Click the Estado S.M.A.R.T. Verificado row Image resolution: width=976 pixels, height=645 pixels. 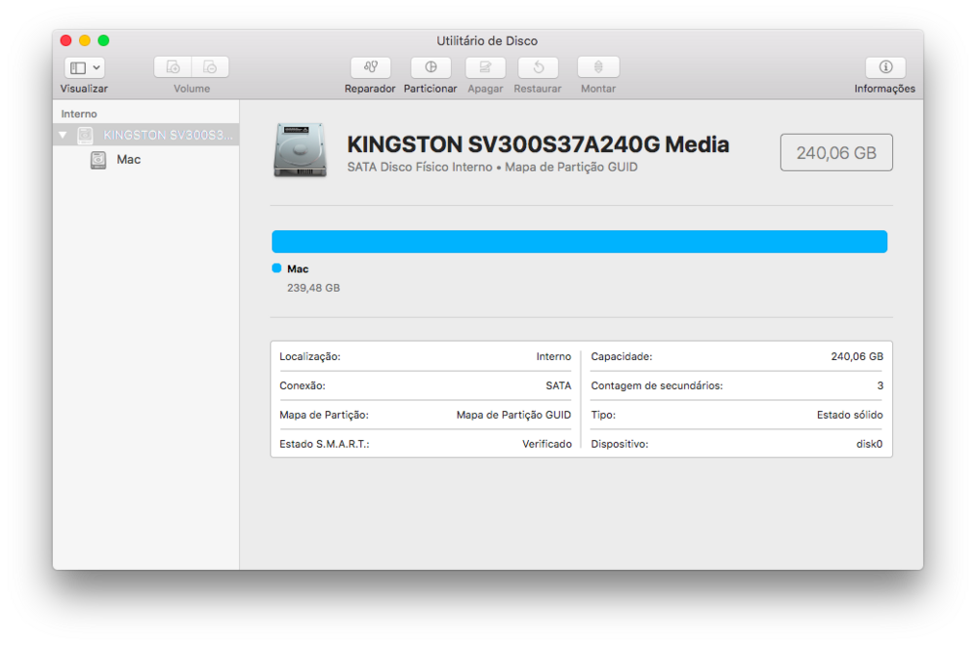click(x=426, y=444)
